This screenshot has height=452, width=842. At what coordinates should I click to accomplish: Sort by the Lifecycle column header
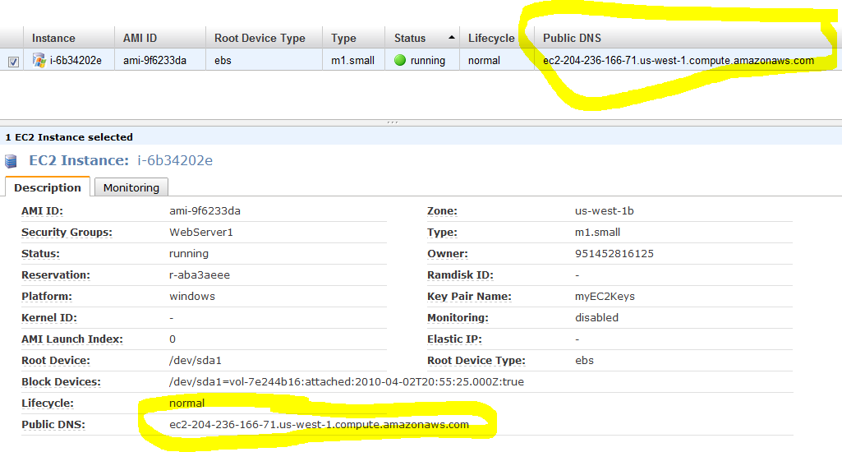coord(491,38)
